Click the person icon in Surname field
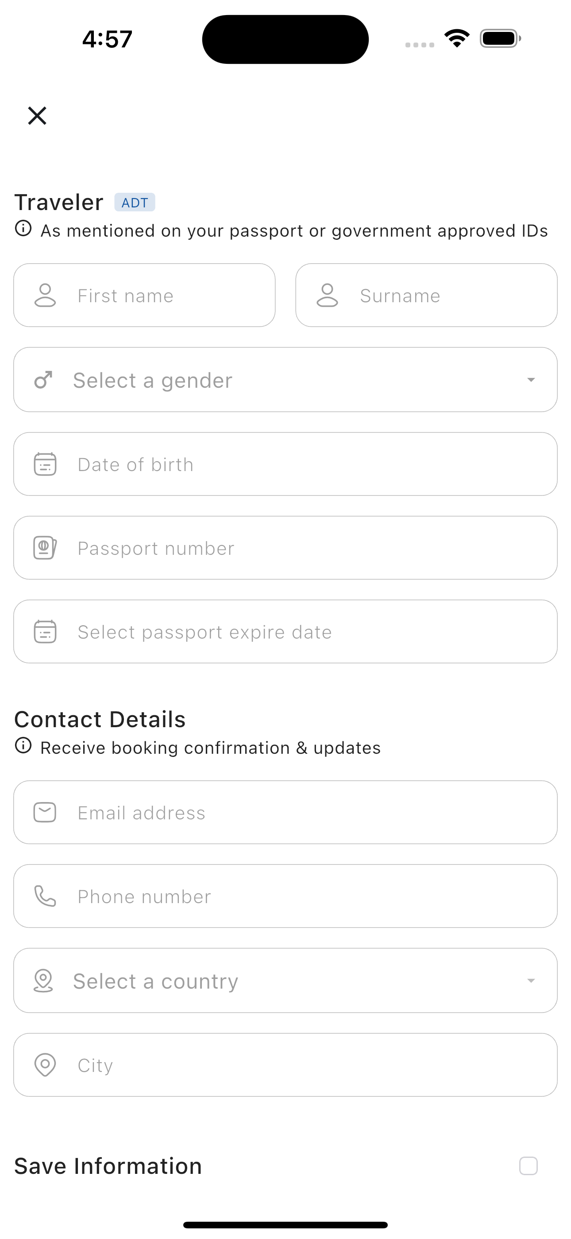The width and height of the screenshot is (571, 1239). coord(327,295)
